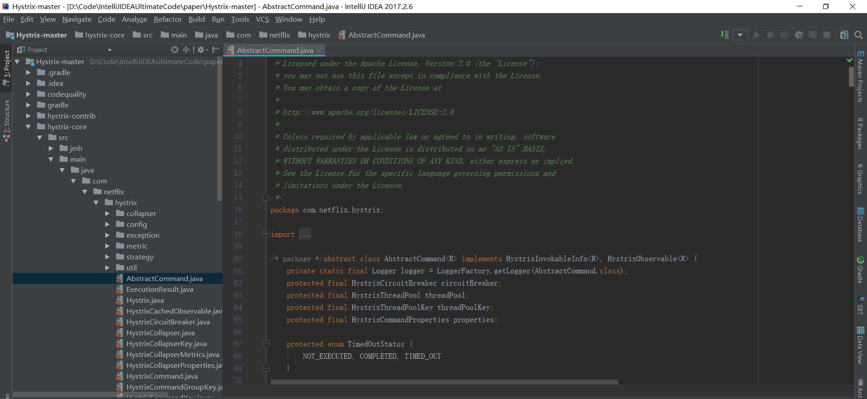Open the Analyze menu

(135, 19)
